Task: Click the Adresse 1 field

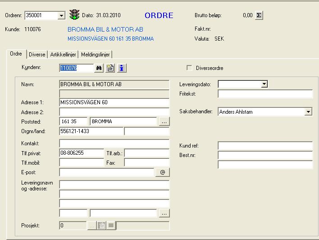Action: coord(114,102)
